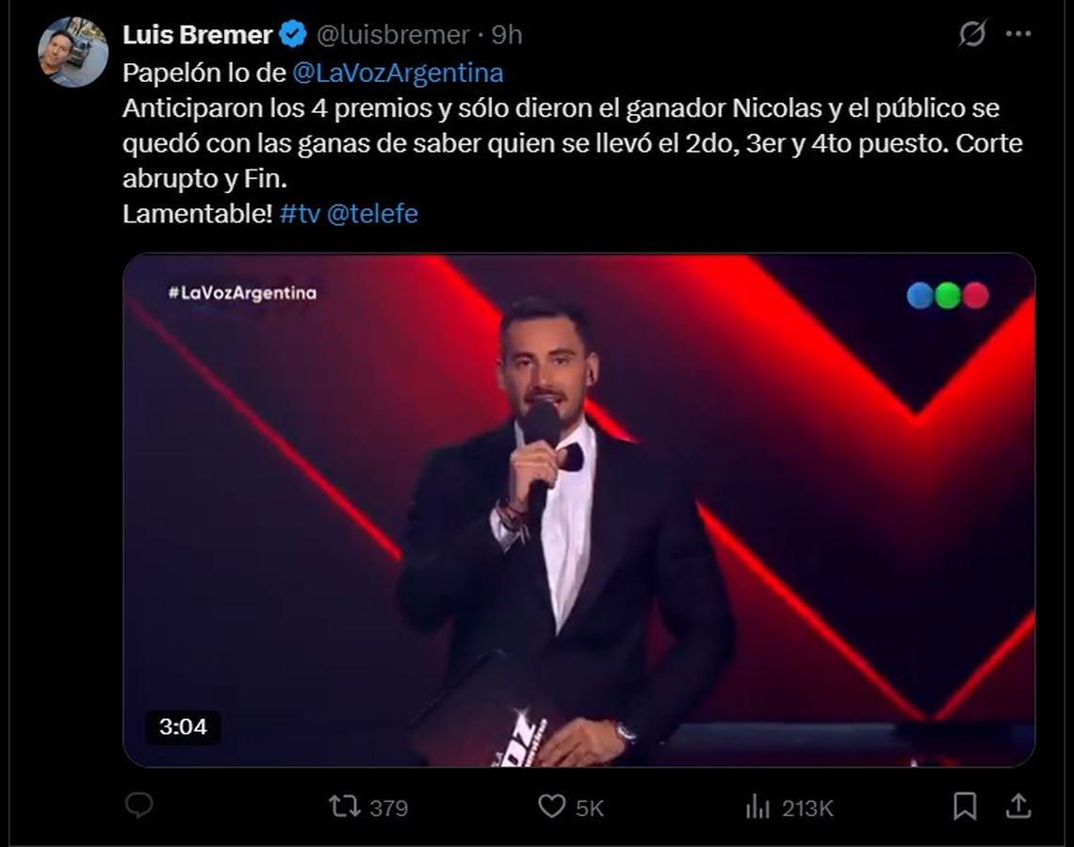Share the tweet via upload icon
Image resolution: width=1074 pixels, height=847 pixels.
[x=1018, y=806]
